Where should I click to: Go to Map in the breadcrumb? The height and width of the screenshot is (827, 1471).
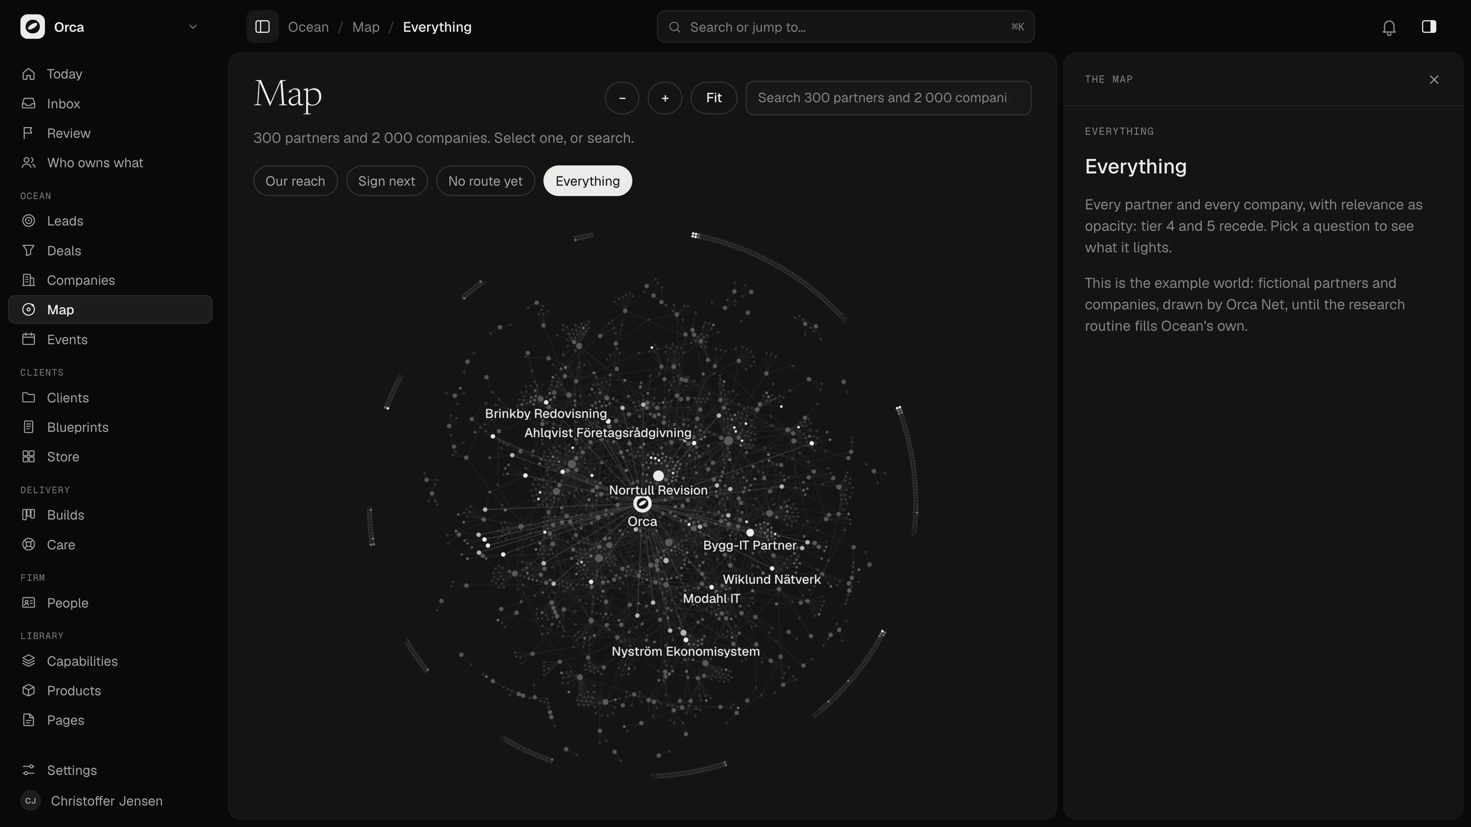coord(366,28)
